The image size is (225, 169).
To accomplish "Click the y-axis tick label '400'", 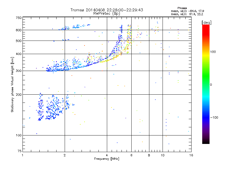I will [19, 54].
